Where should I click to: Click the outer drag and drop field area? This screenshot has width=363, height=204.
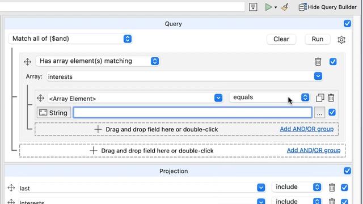182,151
